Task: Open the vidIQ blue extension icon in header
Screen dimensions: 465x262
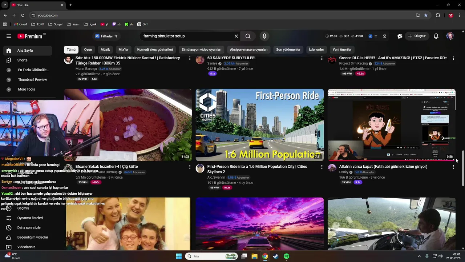Action: (370, 36)
